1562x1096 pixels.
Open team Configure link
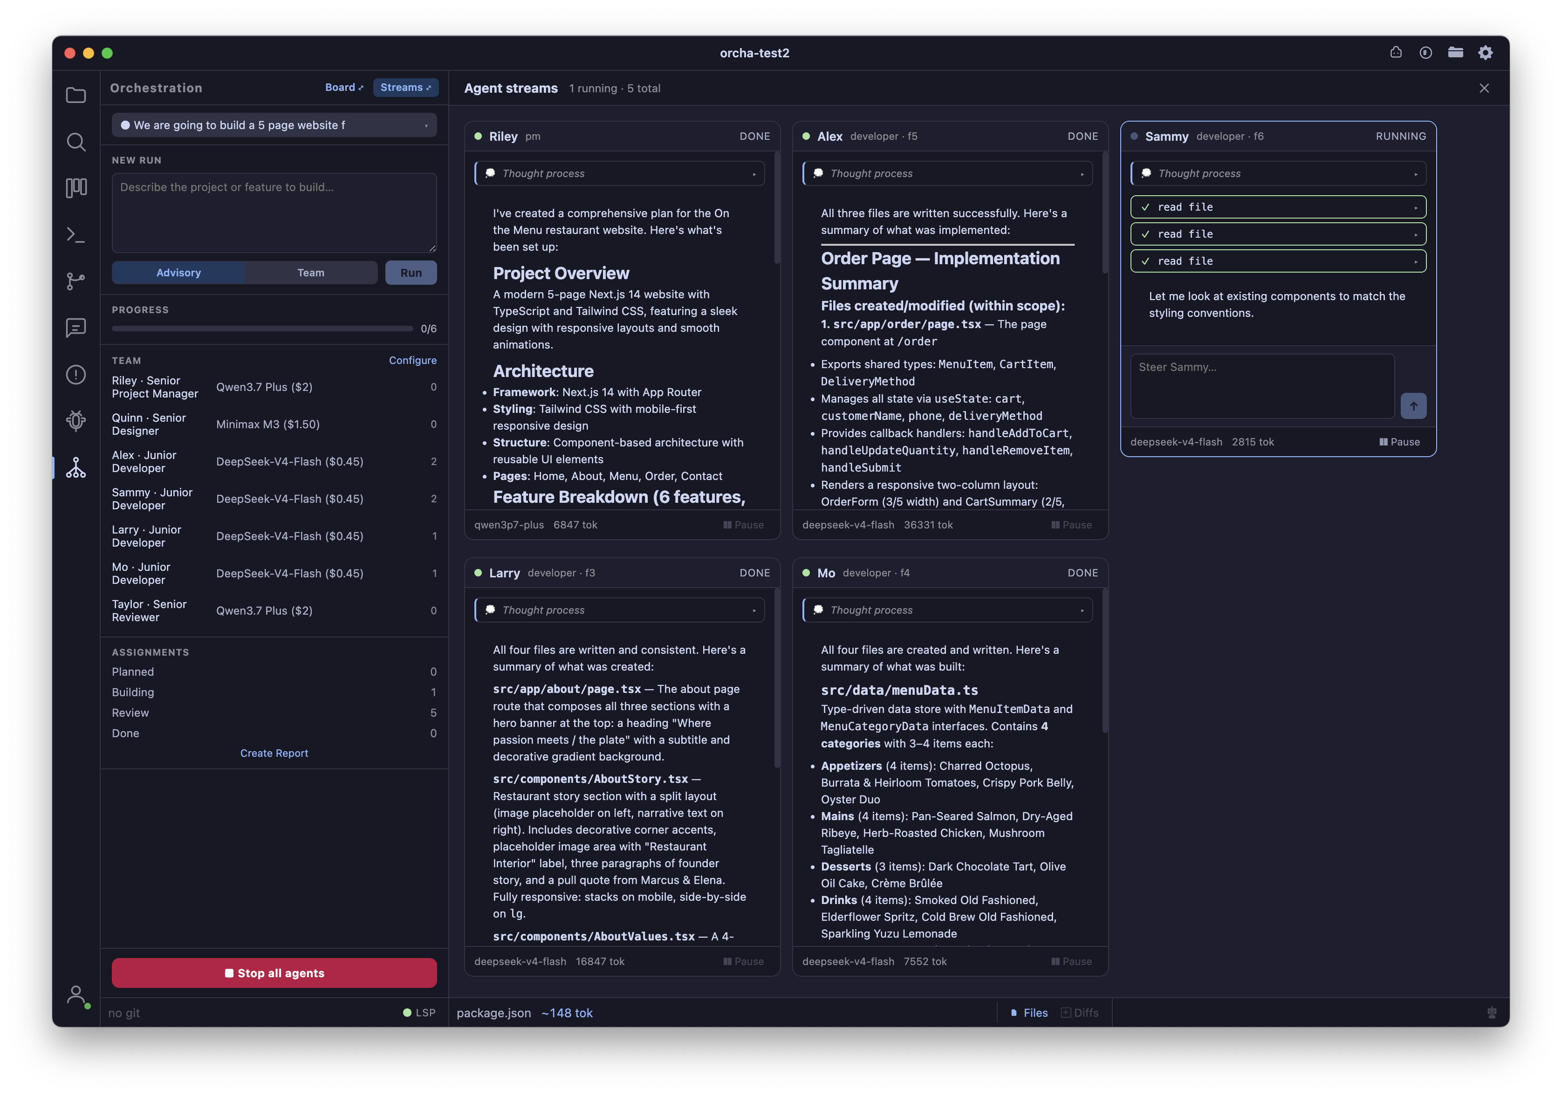pos(413,360)
